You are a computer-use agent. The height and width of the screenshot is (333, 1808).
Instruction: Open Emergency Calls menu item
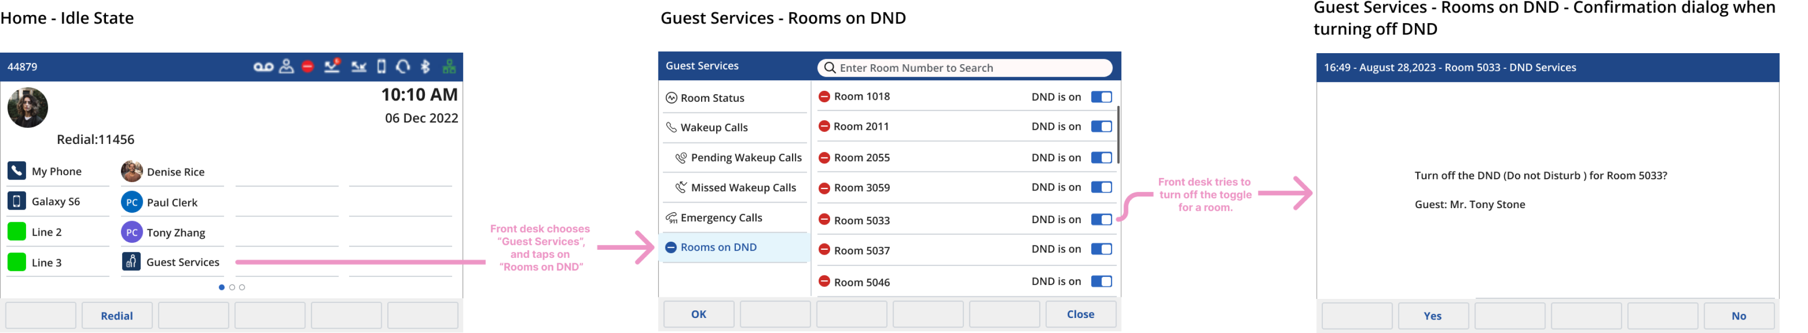[x=721, y=218]
